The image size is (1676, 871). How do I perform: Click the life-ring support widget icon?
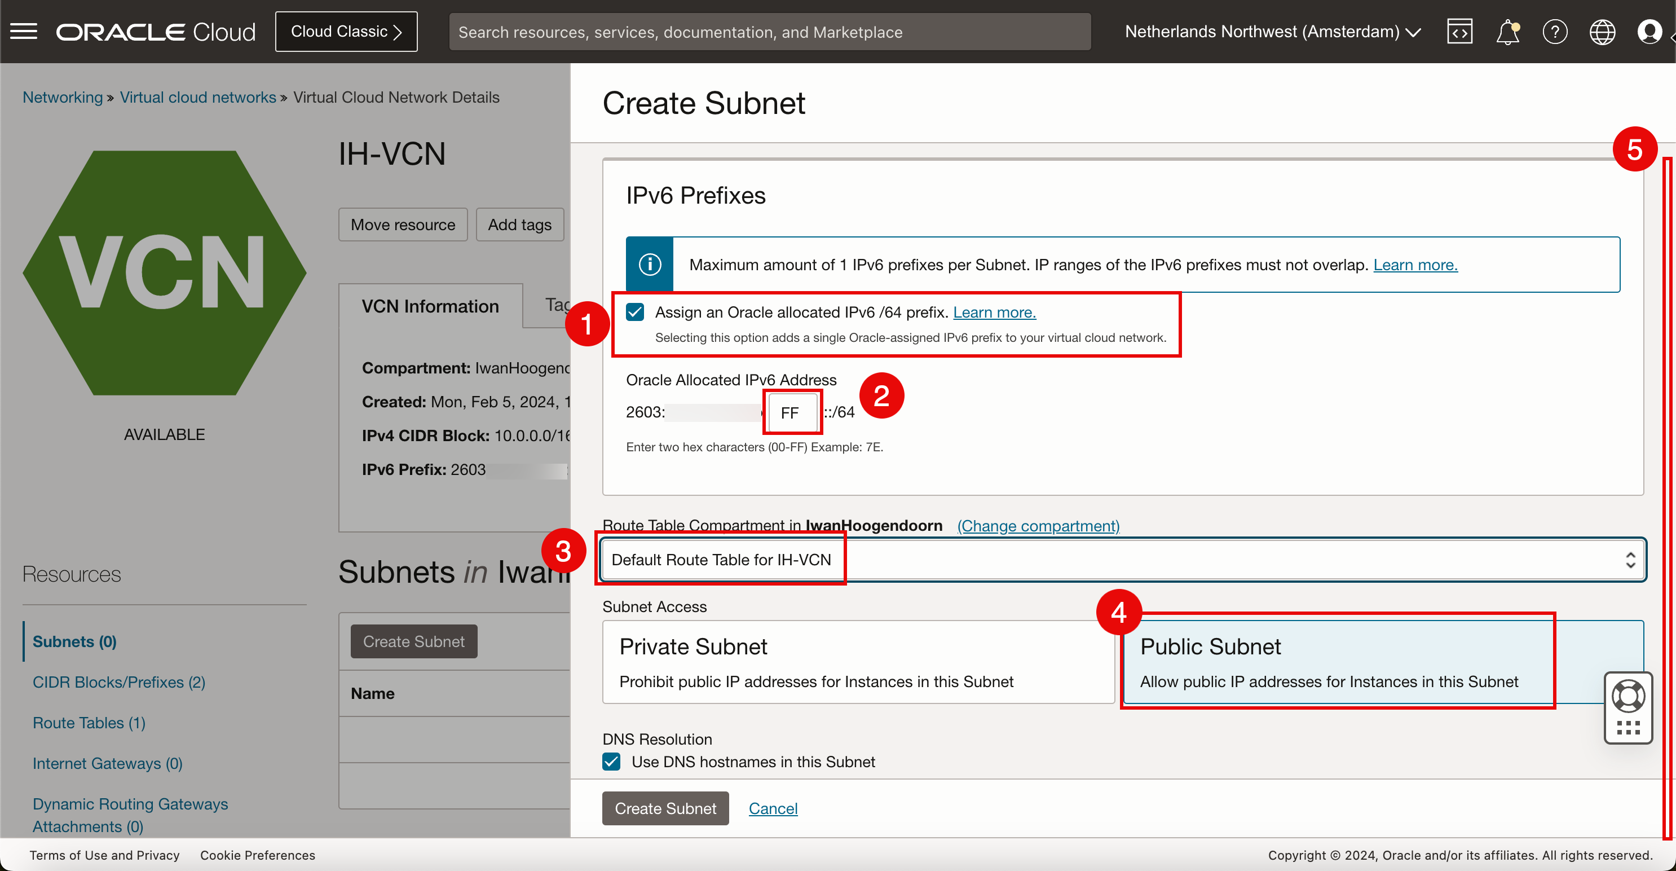[1628, 696]
